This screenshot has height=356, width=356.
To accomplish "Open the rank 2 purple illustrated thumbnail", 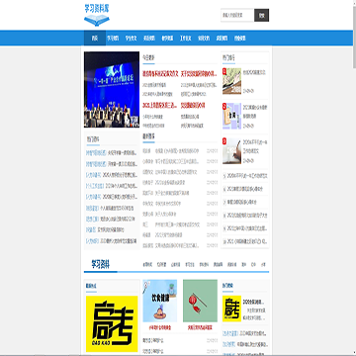I will (231, 116).
